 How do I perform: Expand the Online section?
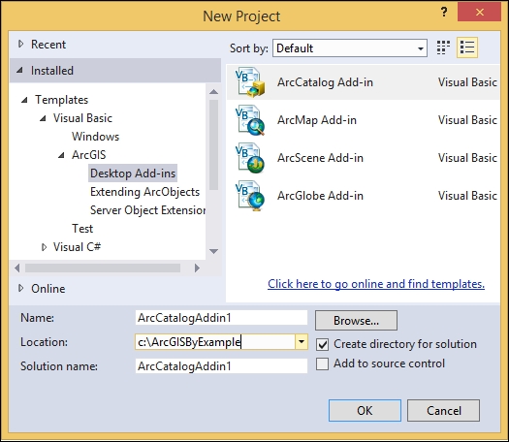[x=21, y=288]
